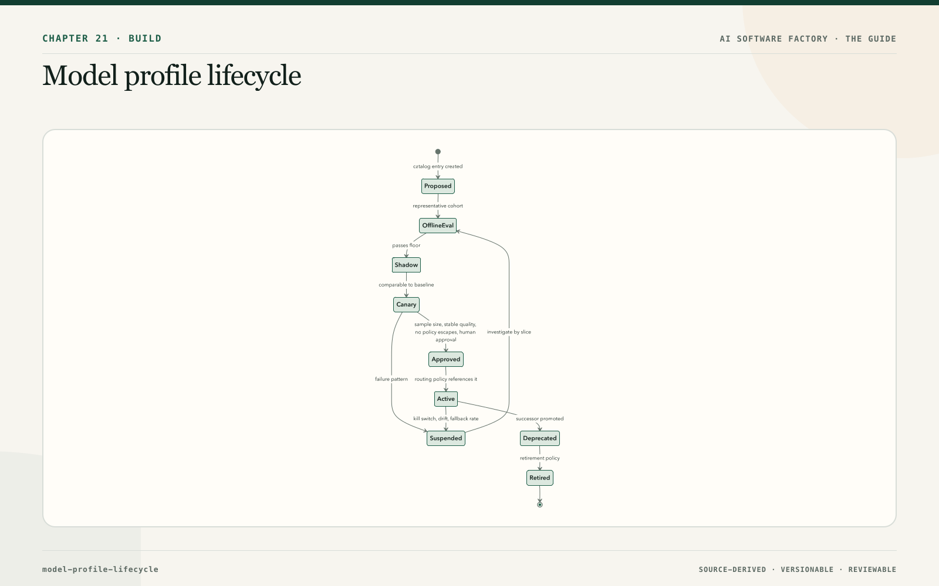The image size is (939, 586).
Task: Select the 'investigate by slice' label
Action: pos(509,332)
